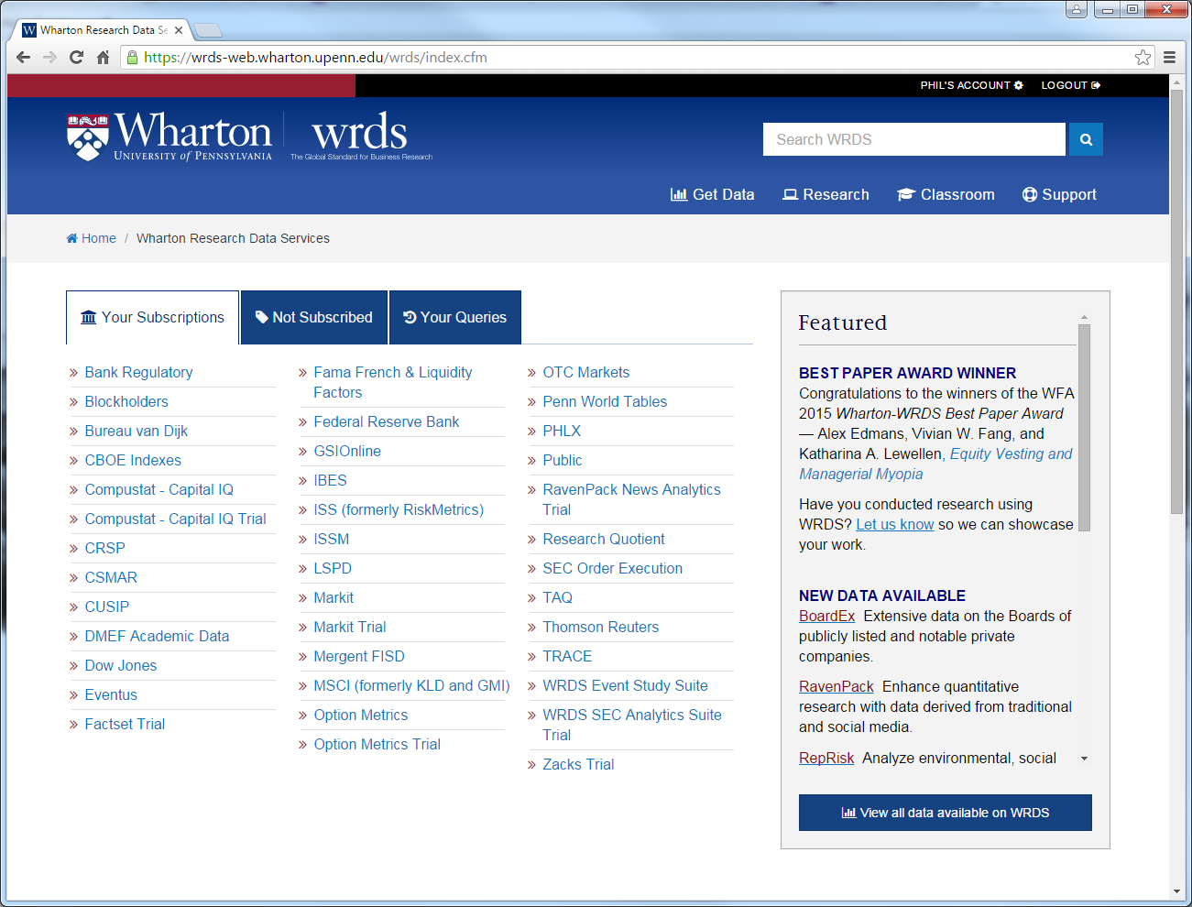The width and height of the screenshot is (1192, 907).
Task: Open the IBES dataset link
Action: coord(330,480)
